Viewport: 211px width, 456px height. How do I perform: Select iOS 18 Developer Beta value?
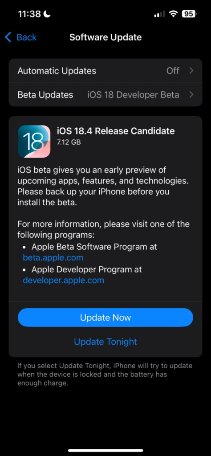point(133,95)
